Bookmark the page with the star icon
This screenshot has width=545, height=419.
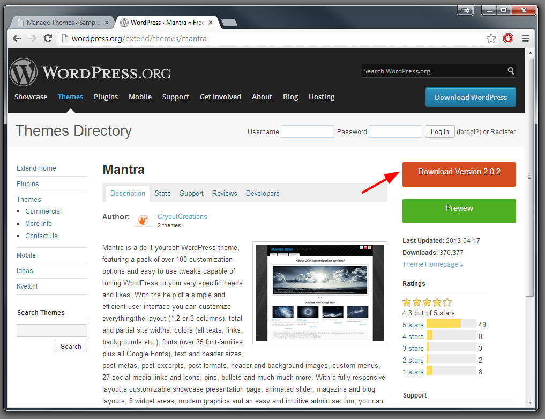tap(491, 38)
